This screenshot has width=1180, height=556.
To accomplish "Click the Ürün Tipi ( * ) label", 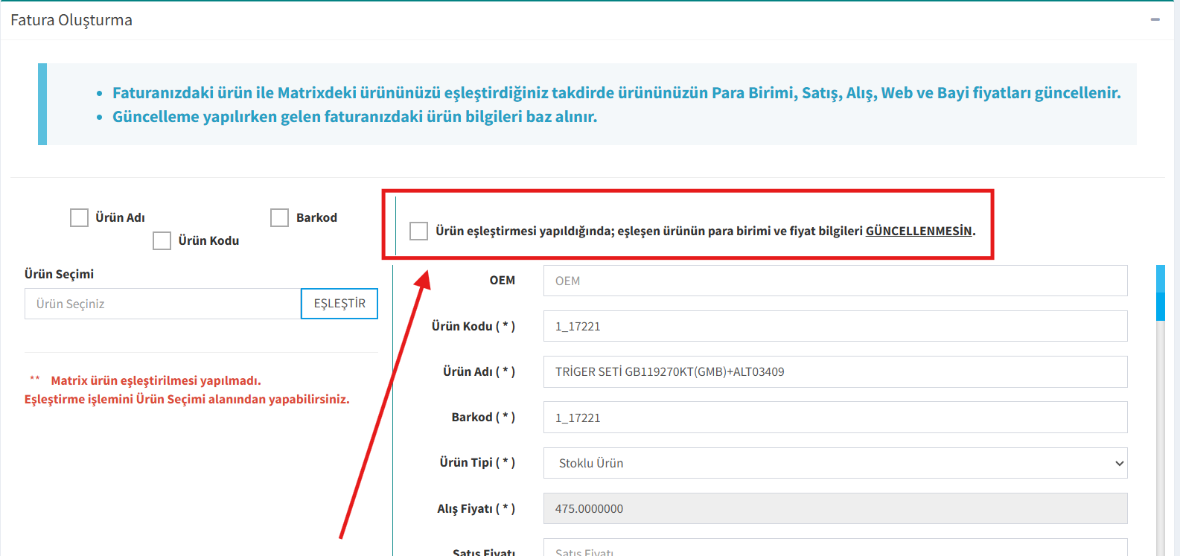I will [x=476, y=462].
